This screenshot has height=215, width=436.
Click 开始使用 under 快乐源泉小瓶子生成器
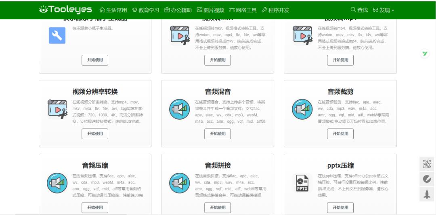tap(95, 60)
